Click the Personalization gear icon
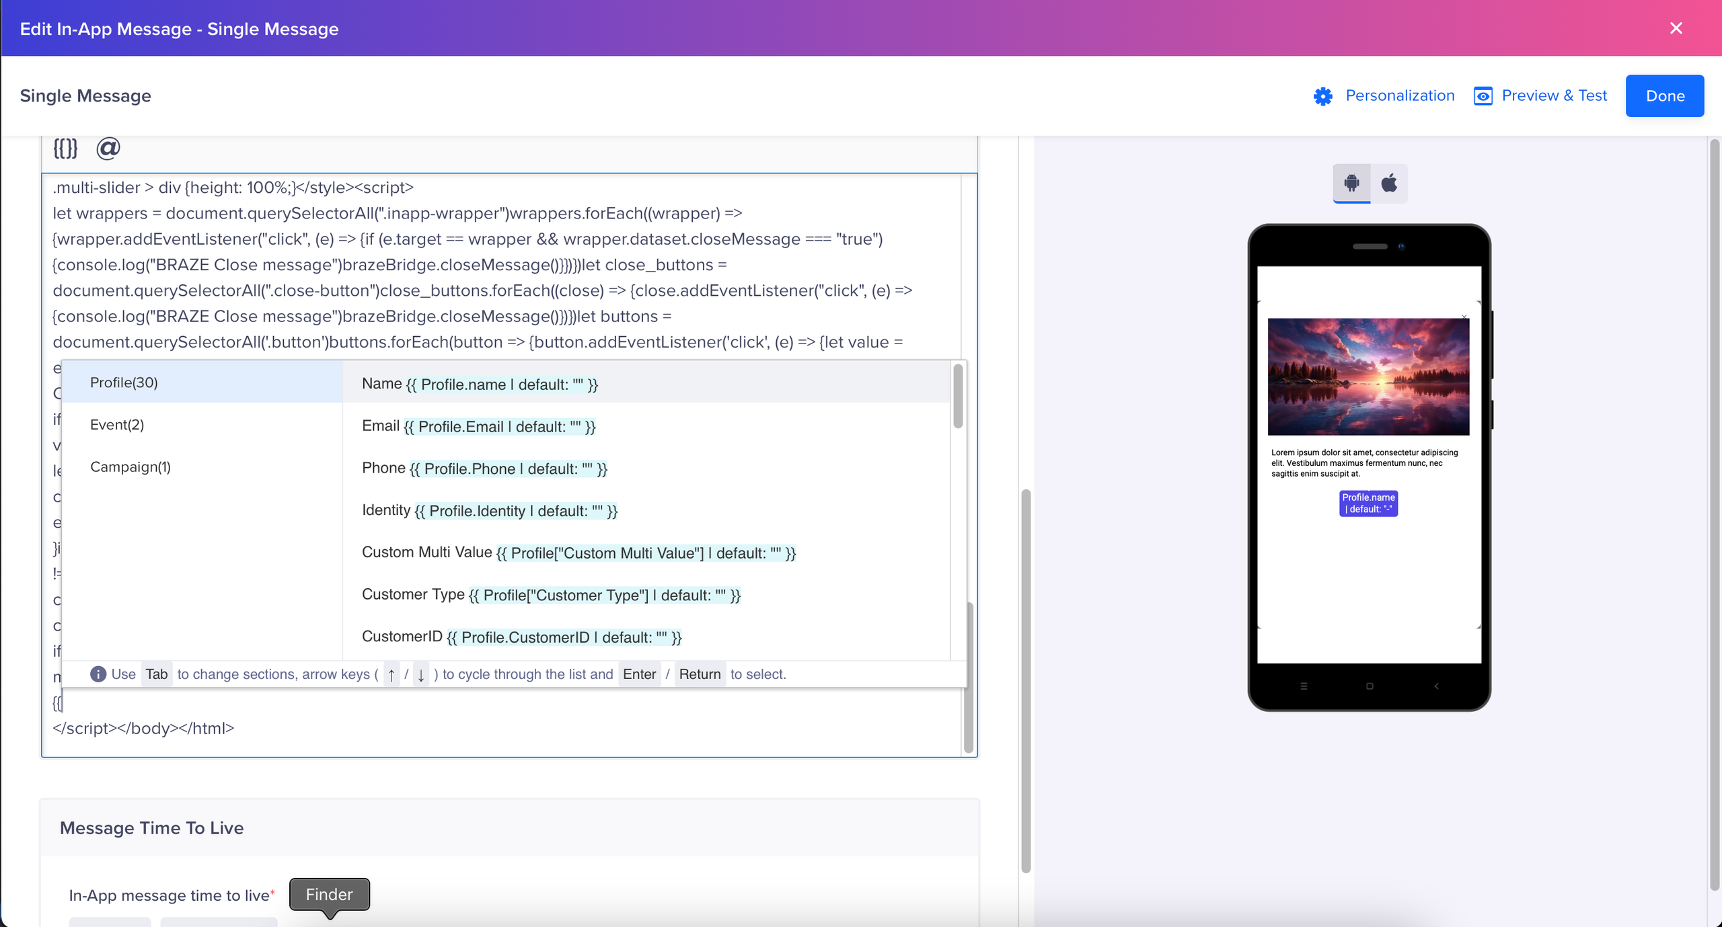This screenshot has width=1722, height=927. click(1322, 96)
